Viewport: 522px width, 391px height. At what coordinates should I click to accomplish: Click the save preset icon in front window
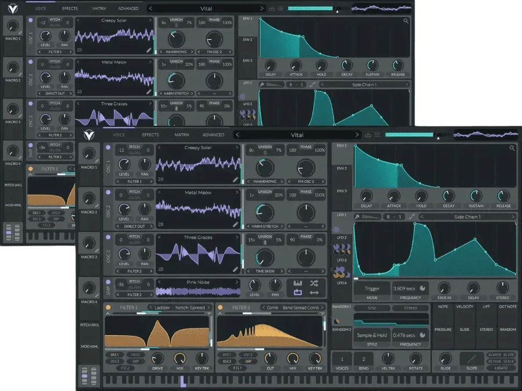click(369, 135)
